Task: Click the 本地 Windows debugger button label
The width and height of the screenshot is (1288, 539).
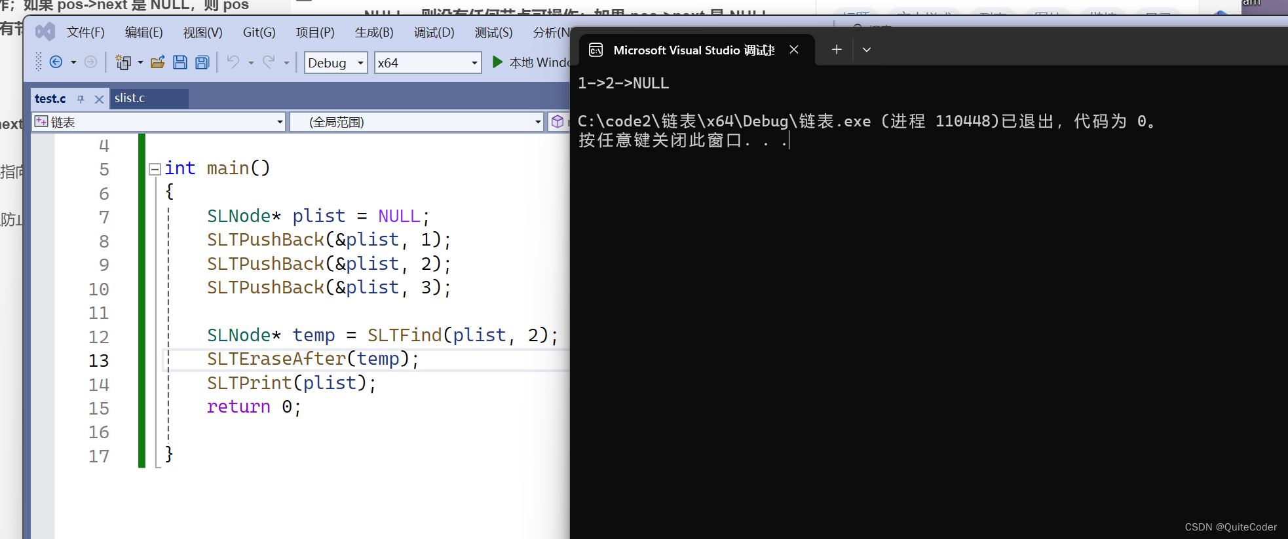Action: coord(540,62)
